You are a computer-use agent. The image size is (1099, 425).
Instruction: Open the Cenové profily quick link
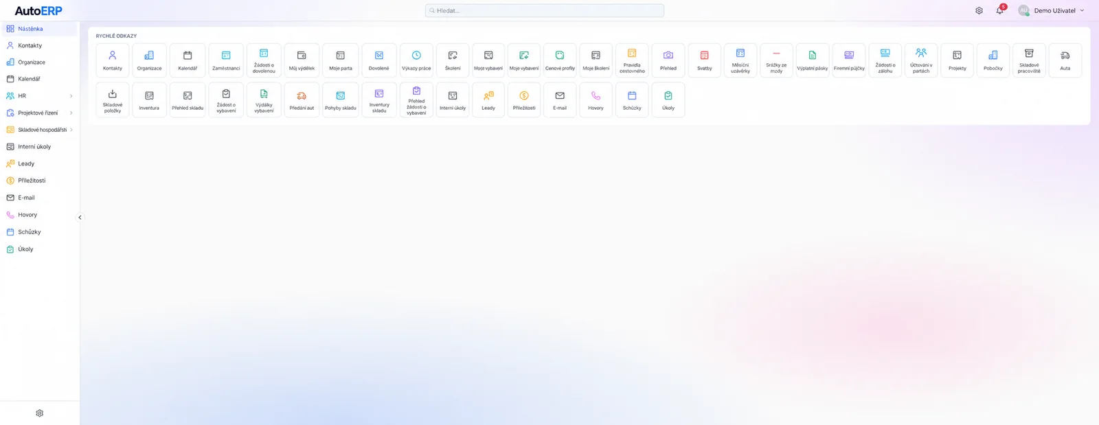pos(560,60)
